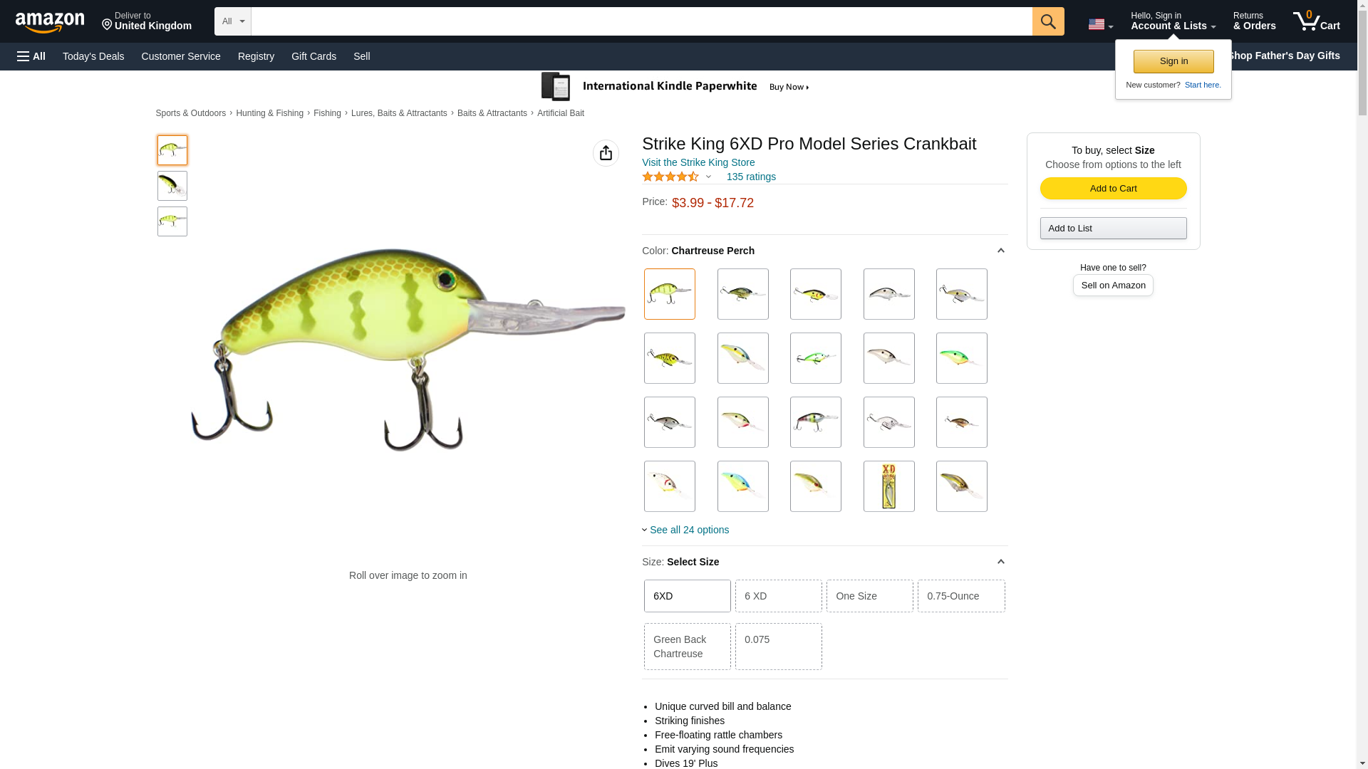Click the search text field

coord(641,21)
